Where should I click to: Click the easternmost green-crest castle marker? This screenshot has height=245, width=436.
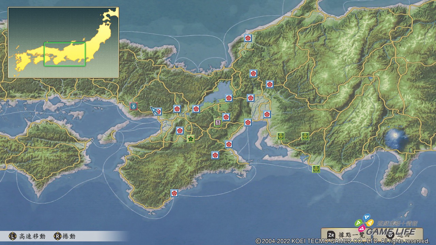[305, 136]
